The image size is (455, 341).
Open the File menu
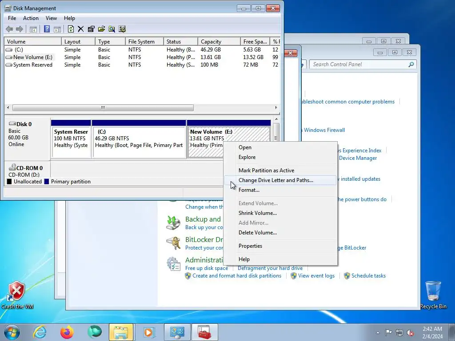point(12,18)
